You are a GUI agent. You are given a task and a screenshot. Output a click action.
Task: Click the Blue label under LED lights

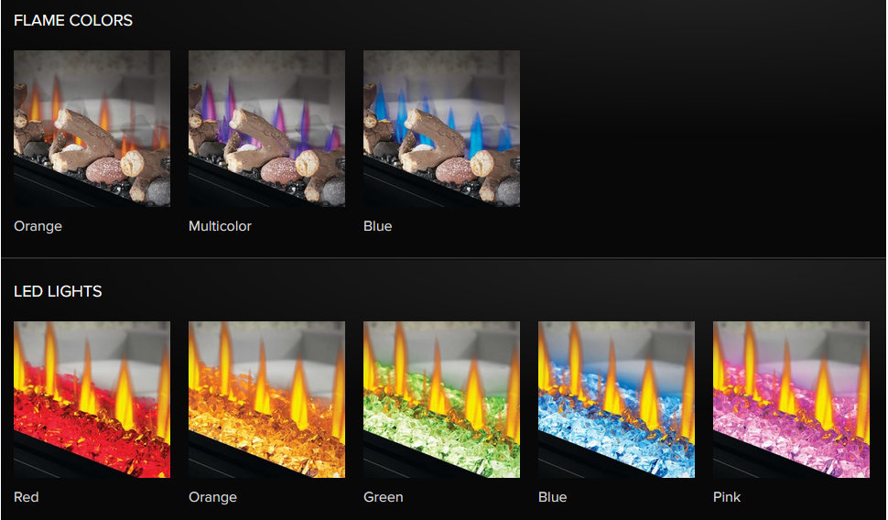click(x=553, y=497)
